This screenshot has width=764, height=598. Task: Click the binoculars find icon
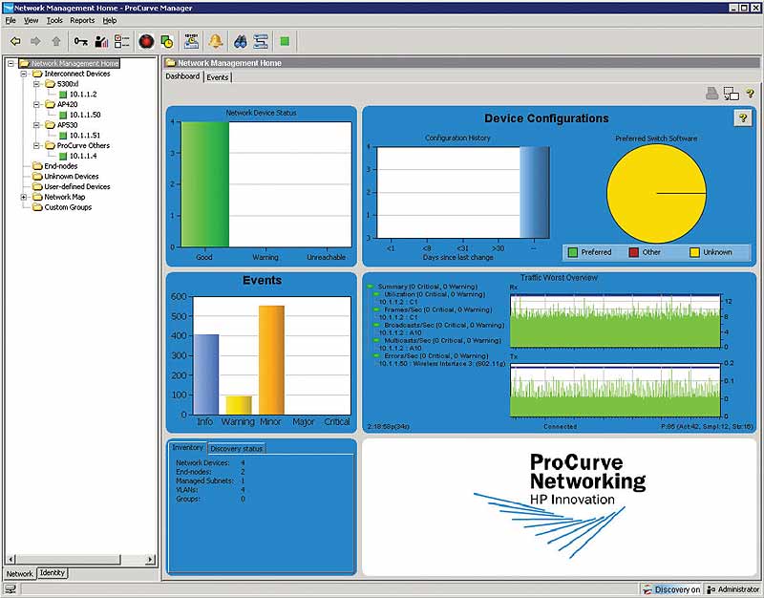[x=241, y=41]
